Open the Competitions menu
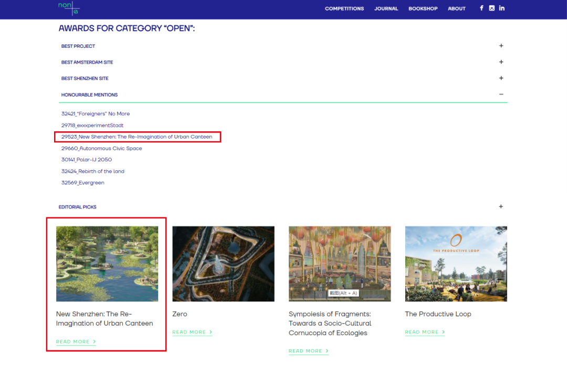This screenshot has height=365, width=567. [344, 8]
